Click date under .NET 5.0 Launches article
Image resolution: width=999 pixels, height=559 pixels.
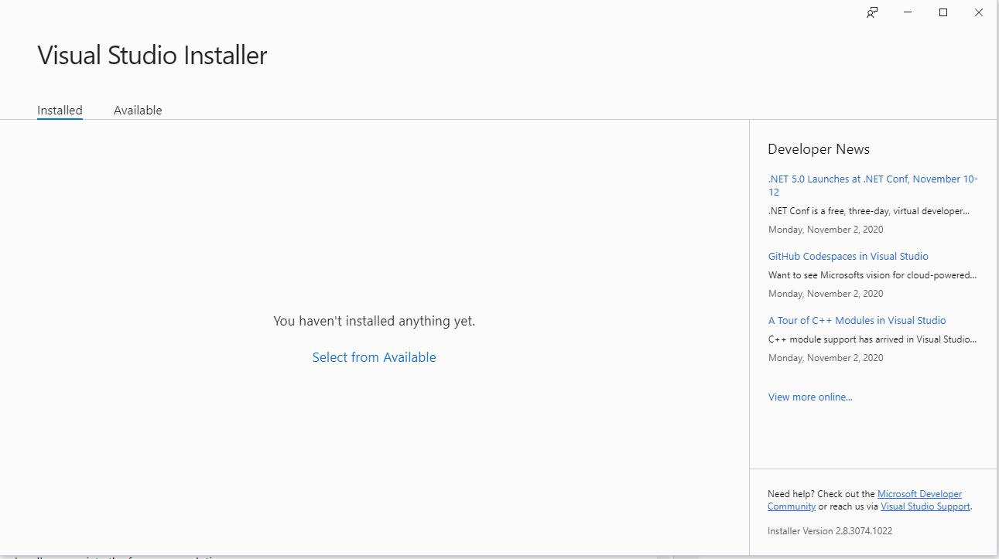[826, 230]
